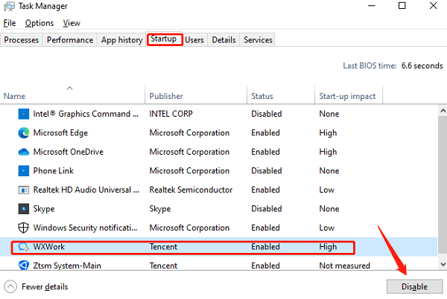Viewport: 447px width, 299px height.
Task: Click the Realtek HD Audio icon
Action: pyautogui.click(x=22, y=190)
